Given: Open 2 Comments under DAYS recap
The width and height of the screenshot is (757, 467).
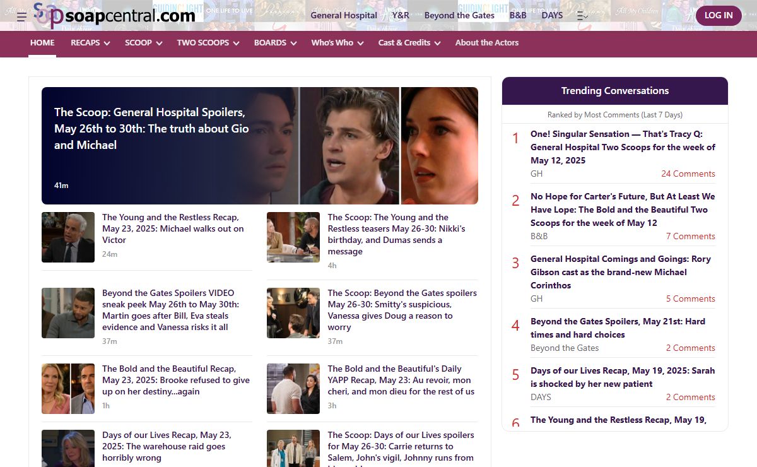Looking at the screenshot, I should (691, 397).
